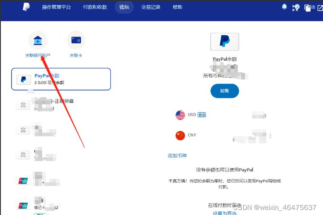Click the 设置为首选 link
323x215 pixels.
pyautogui.click(x=225, y=213)
